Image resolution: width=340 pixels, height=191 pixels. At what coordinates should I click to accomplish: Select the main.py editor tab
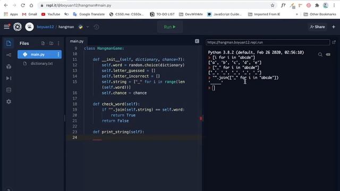pyautogui.click(x=76, y=41)
